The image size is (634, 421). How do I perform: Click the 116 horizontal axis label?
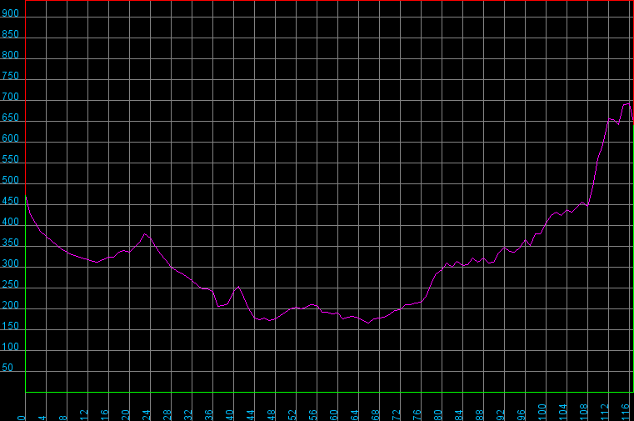point(626,413)
